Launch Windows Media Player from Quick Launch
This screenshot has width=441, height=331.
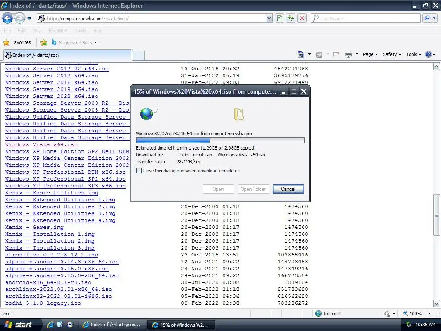[70, 325]
